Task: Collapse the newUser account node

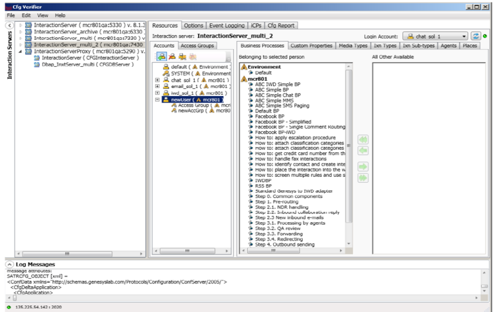Action: coord(157,99)
